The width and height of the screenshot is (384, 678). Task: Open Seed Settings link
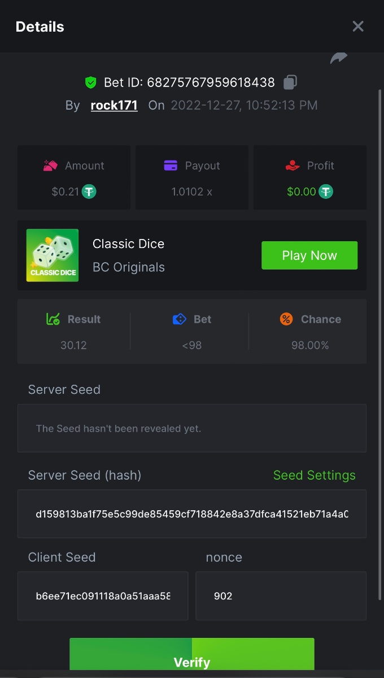tap(314, 475)
